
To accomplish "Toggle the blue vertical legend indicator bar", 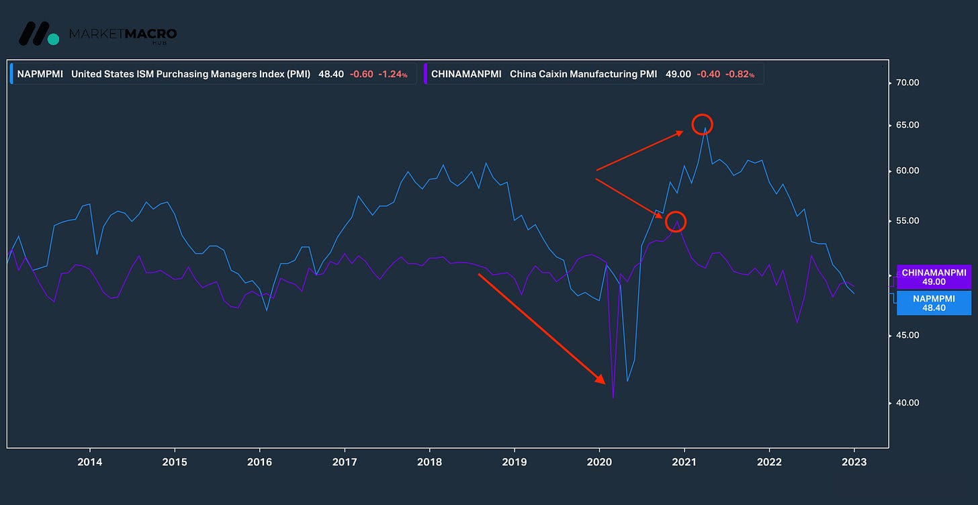I will click(11, 74).
